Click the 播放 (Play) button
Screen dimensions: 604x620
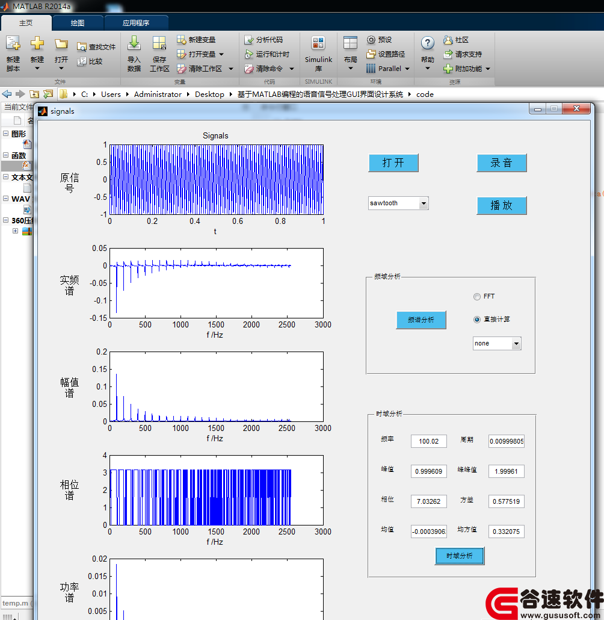coord(502,206)
